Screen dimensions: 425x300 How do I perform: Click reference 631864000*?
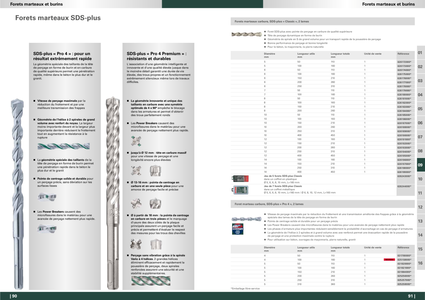click(x=404, y=272)
